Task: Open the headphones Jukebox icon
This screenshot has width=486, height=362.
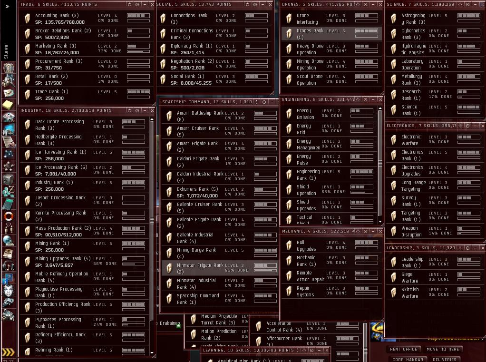Action: tap(9, 265)
